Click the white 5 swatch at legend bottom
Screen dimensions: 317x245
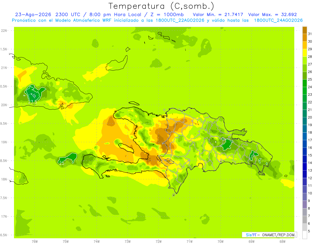pos(305,235)
